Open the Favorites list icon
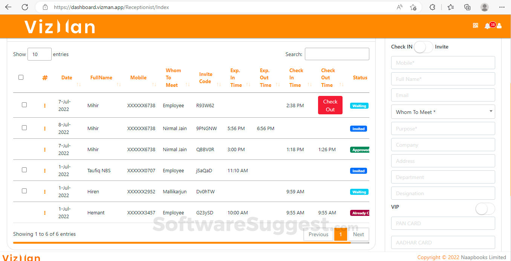Viewport: 511px width, 261px height. pos(451,7)
